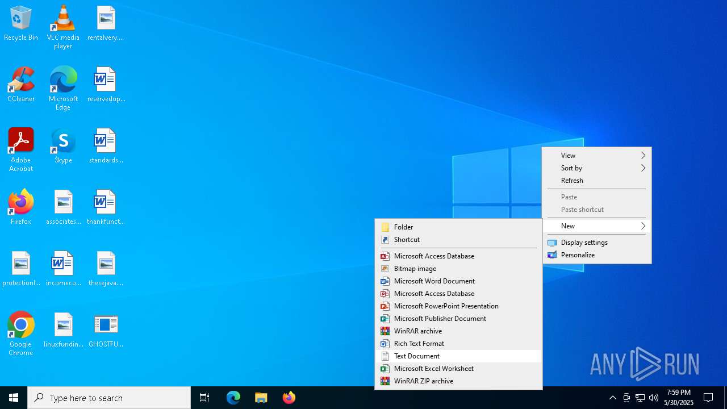Choose Refresh in the context menu
Image resolution: width=727 pixels, height=409 pixels.
coord(597,181)
